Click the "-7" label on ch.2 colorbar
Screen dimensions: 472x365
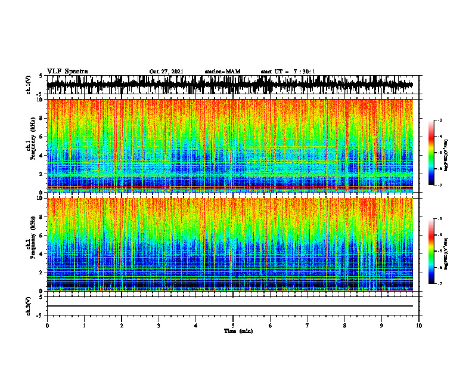[x=440, y=283]
